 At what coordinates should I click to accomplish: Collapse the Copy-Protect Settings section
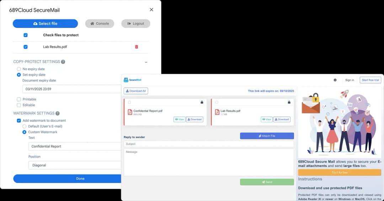point(146,62)
